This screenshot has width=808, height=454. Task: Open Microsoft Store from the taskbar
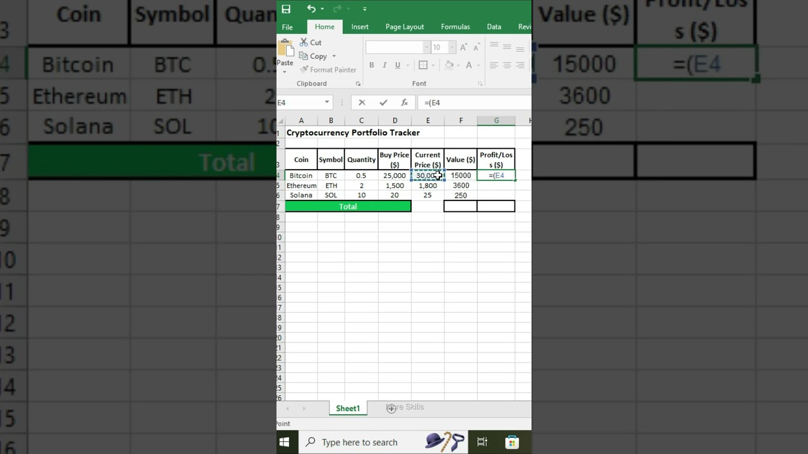point(512,442)
